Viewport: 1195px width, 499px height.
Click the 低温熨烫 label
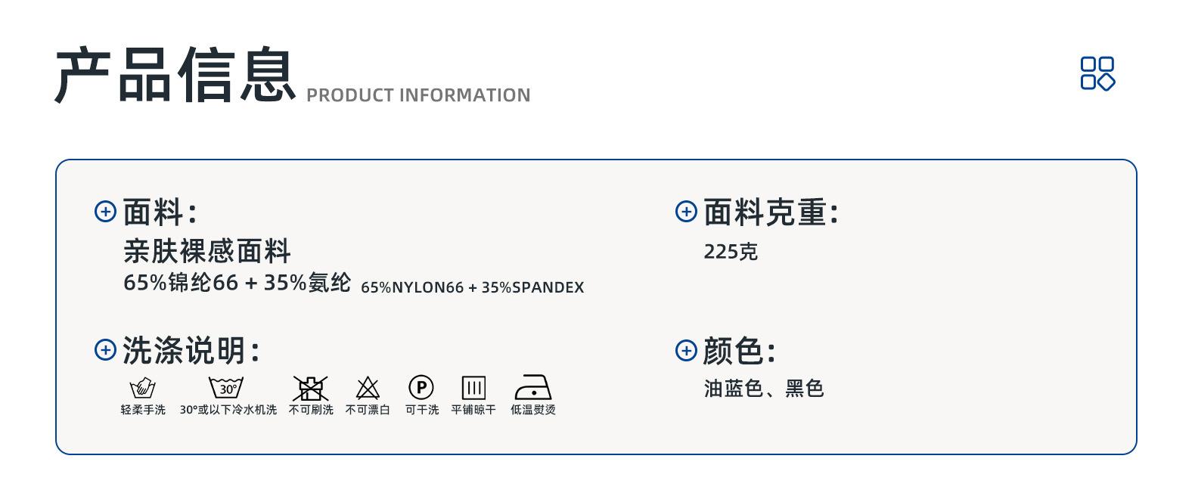[533, 410]
